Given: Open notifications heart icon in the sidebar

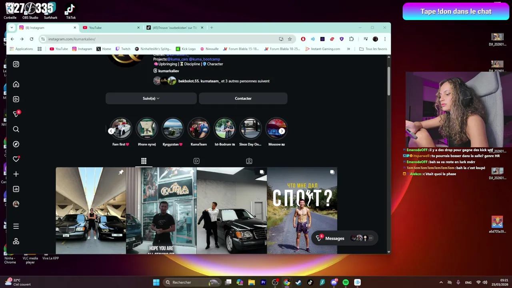Looking at the screenshot, I should click(x=16, y=159).
